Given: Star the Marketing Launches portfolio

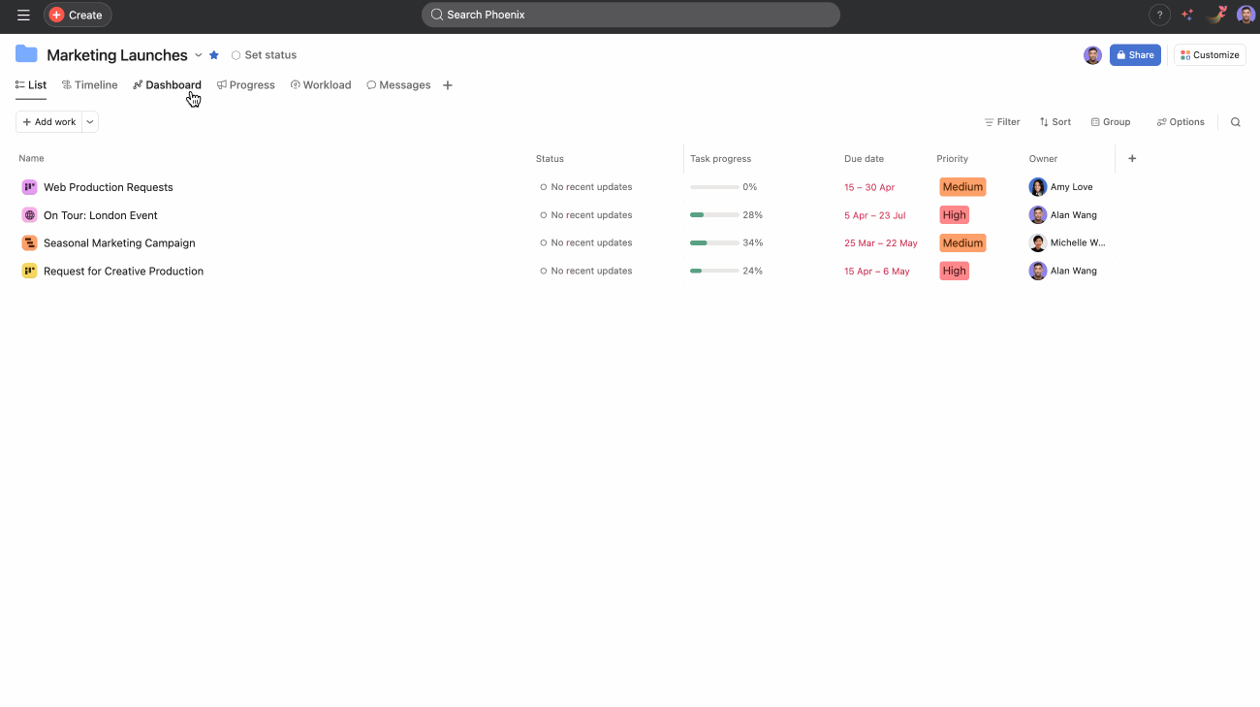Looking at the screenshot, I should point(214,55).
